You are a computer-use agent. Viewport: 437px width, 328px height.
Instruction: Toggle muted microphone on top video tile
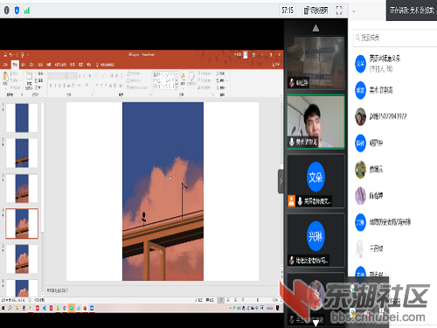[292, 82]
